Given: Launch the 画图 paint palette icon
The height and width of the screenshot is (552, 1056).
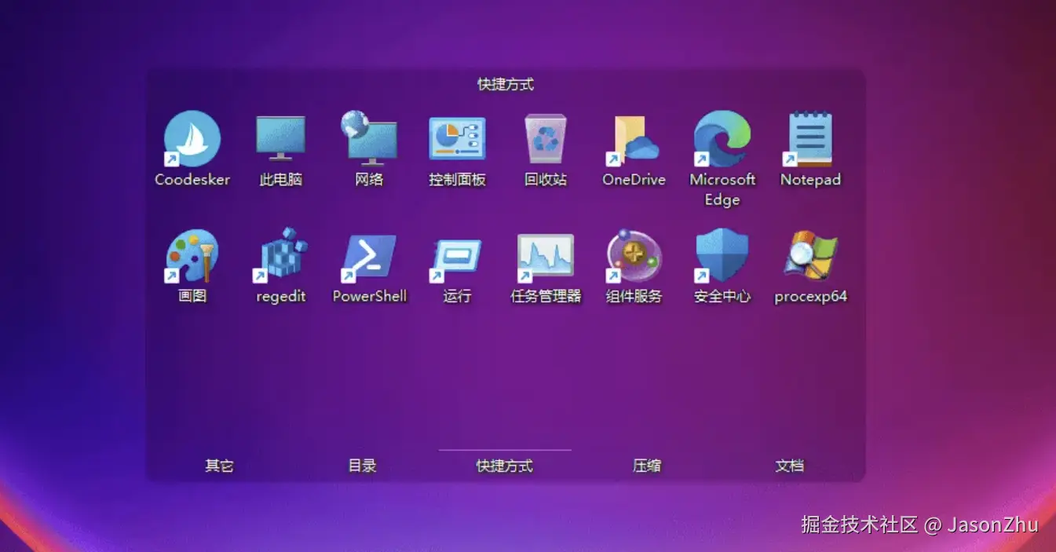Looking at the screenshot, I should pyautogui.click(x=192, y=256).
